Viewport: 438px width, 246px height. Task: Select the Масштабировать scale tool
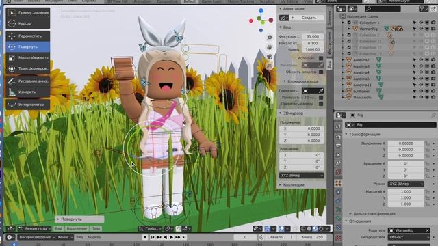click(28, 57)
